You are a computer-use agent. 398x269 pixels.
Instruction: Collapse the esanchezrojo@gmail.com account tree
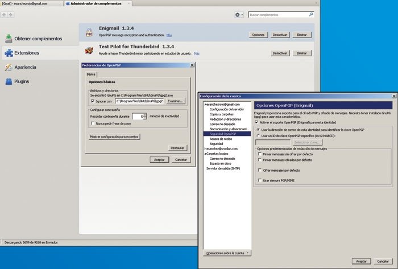pos(205,104)
